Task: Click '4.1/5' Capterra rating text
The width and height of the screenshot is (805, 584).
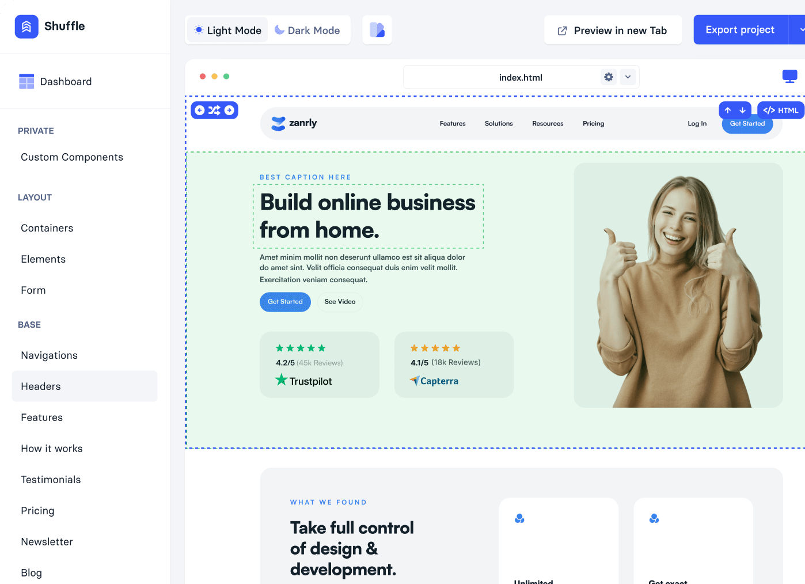Action: click(419, 363)
